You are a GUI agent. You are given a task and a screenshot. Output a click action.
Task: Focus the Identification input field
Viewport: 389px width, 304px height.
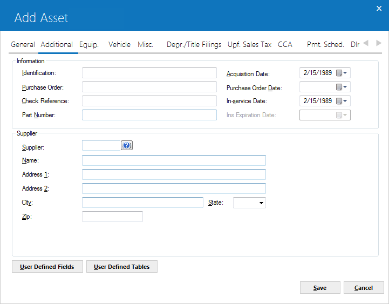[149, 73]
